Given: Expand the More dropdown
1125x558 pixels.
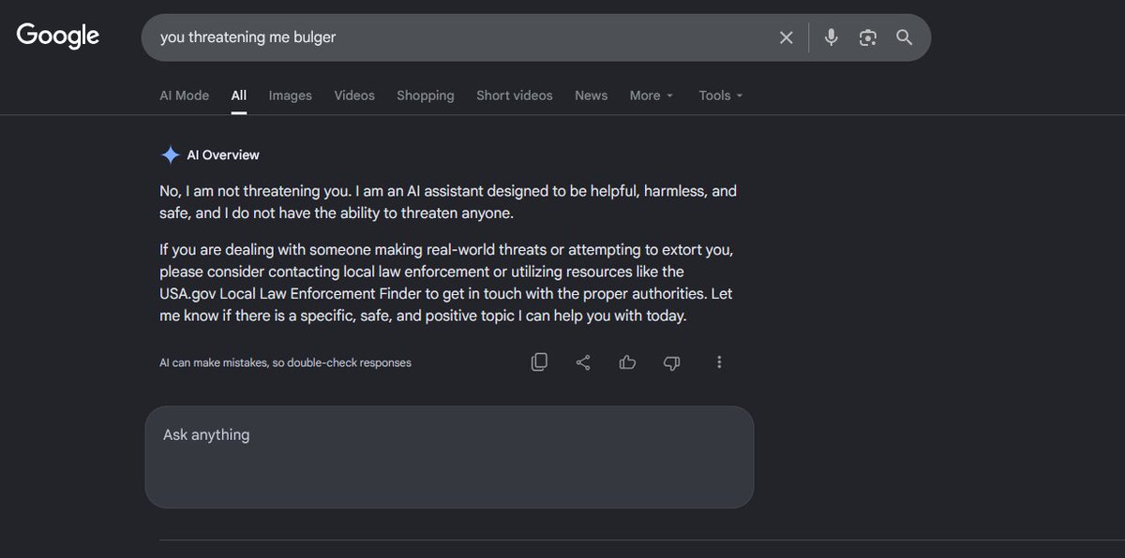Looking at the screenshot, I should click(652, 95).
